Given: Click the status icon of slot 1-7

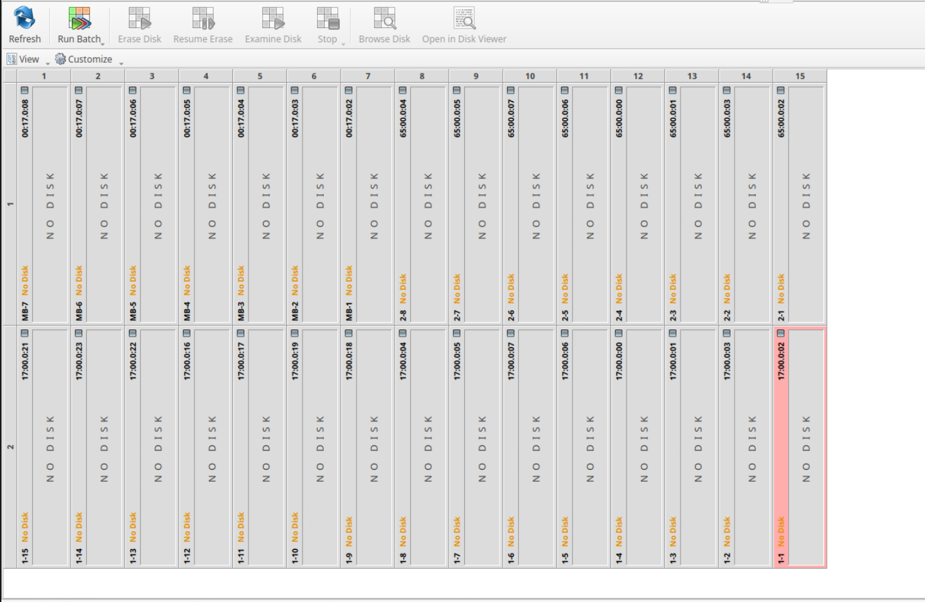Looking at the screenshot, I should click(457, 333).
